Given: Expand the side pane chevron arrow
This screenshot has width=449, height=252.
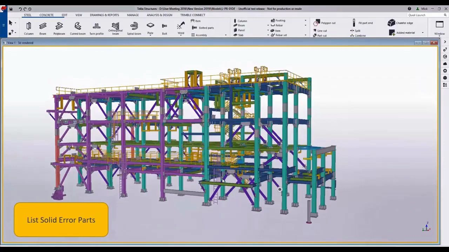Looking at the screenshot, I should 445,42.
